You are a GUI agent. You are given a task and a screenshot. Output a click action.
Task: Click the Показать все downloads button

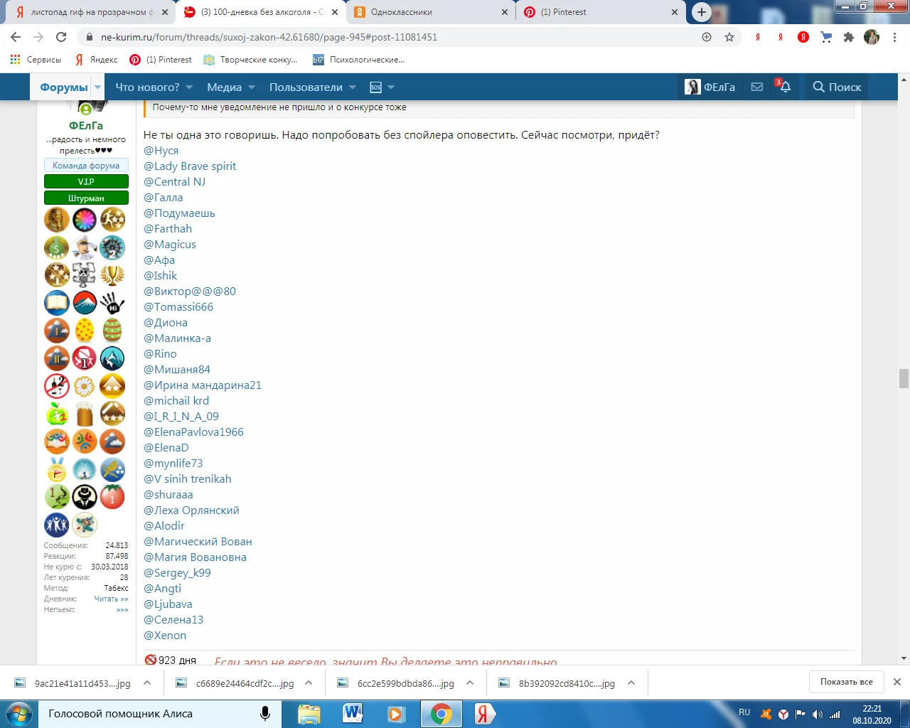(846, 682)
